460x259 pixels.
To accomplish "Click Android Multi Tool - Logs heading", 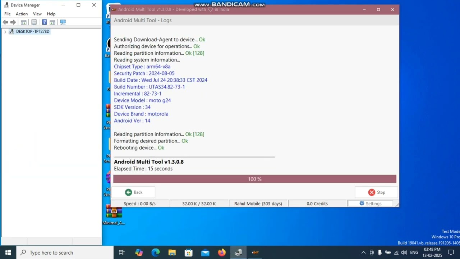I will coord(143,21).
